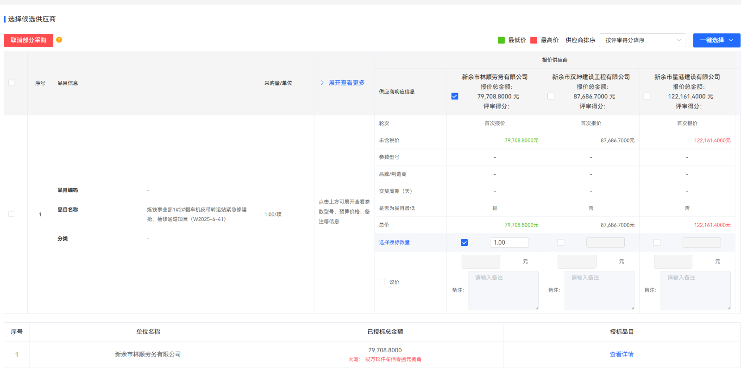Click the 授标品目 column header
The width and height of the screenshot is (741, 368).
click(622, 331)
